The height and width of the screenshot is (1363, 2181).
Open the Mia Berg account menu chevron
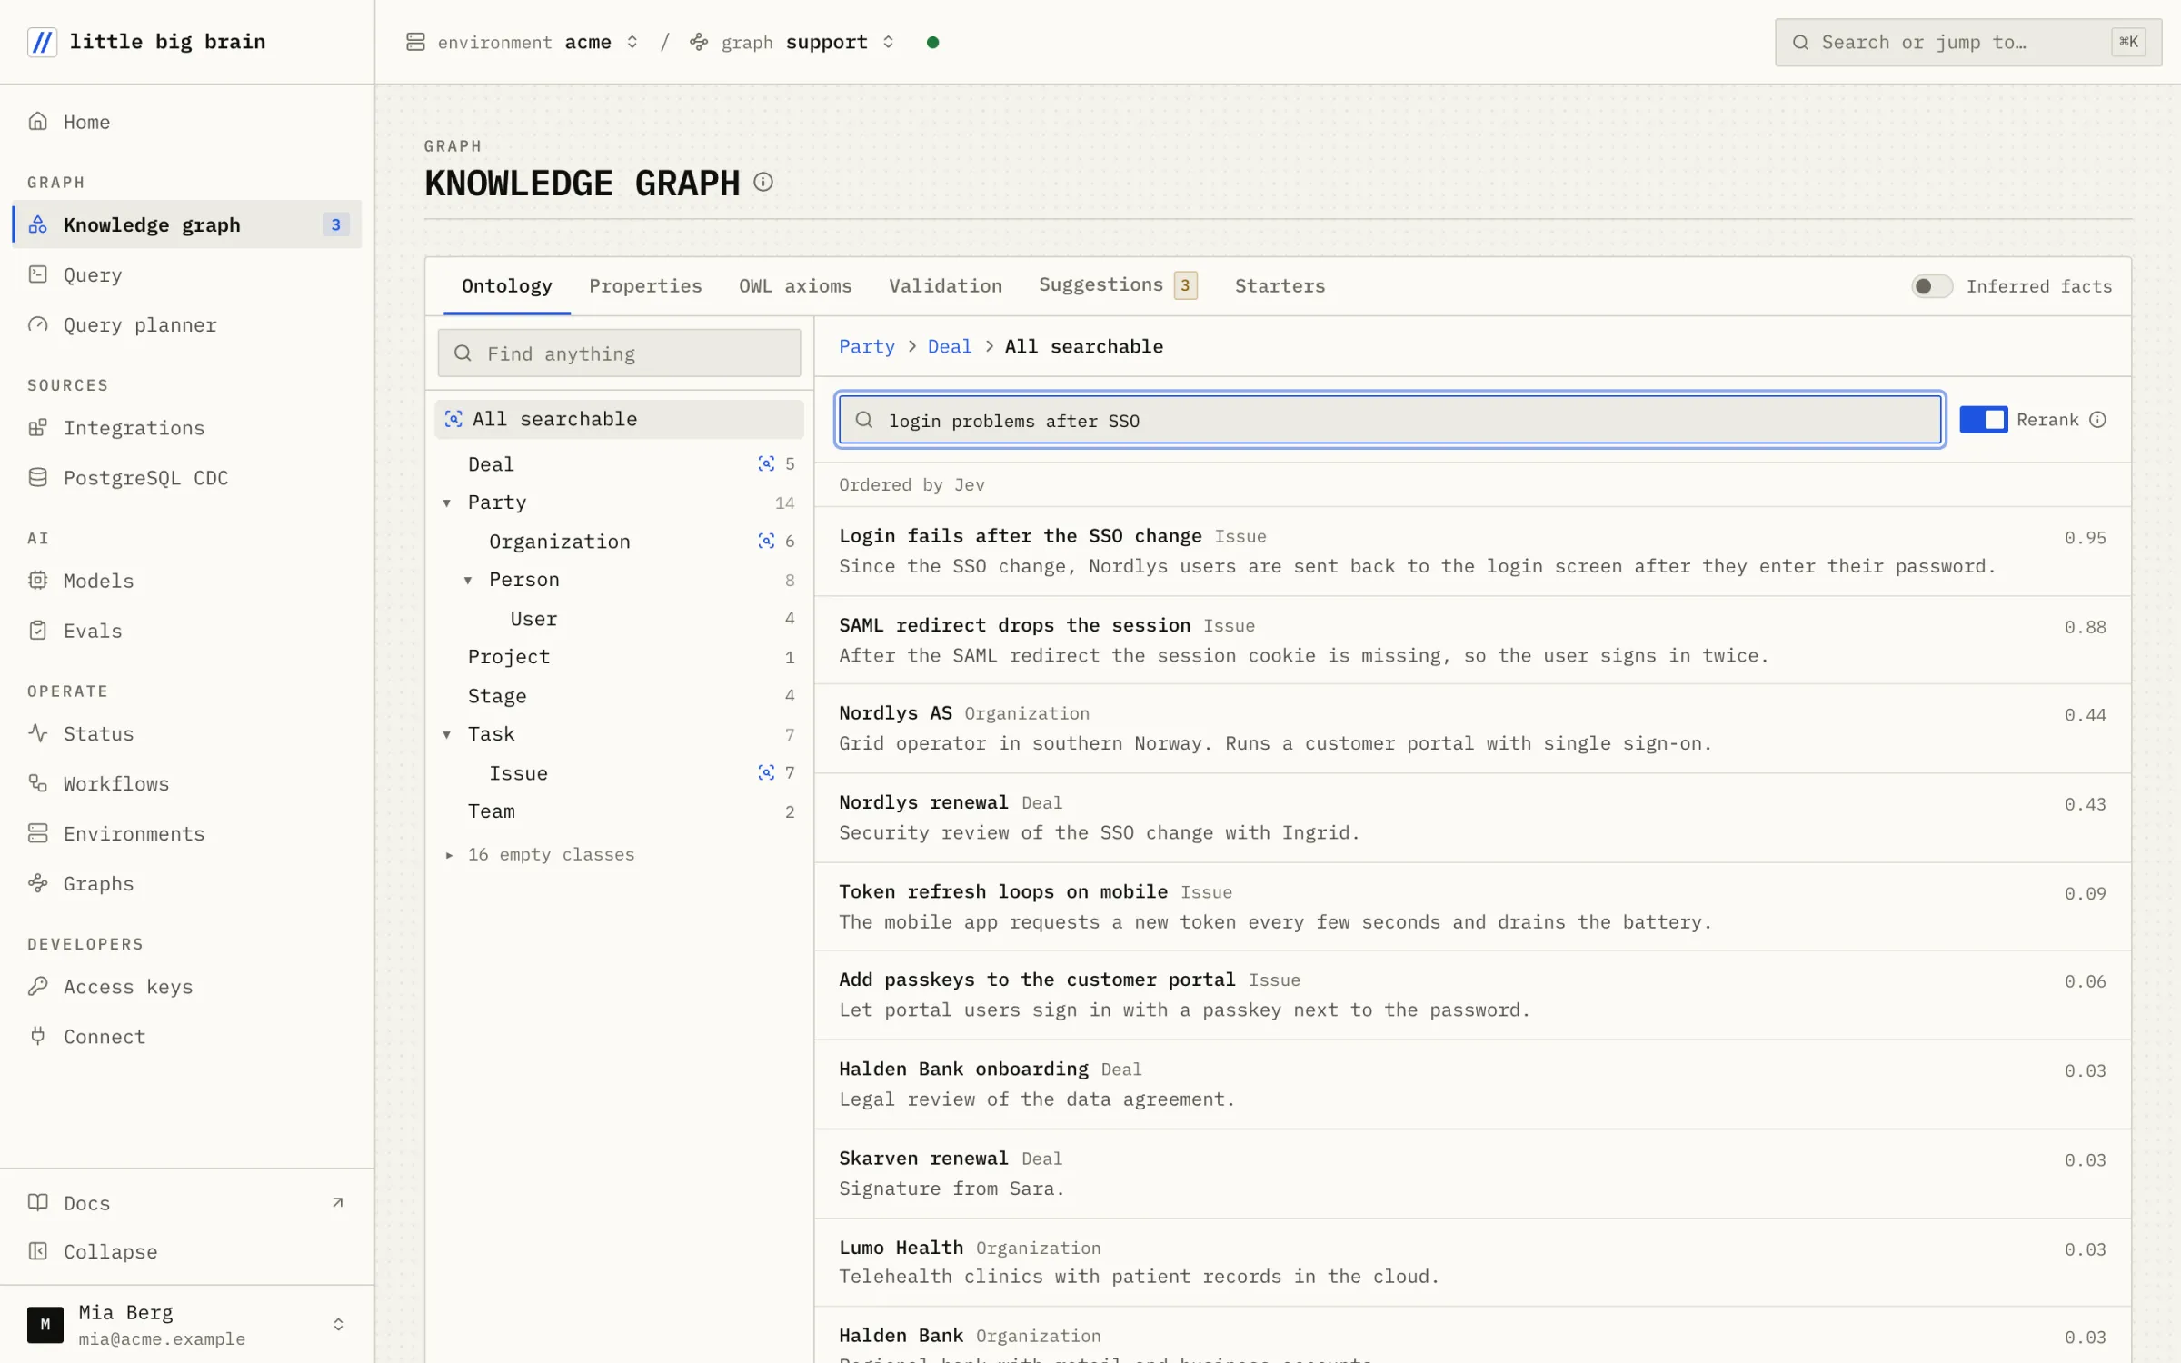tap(338, 1324)
